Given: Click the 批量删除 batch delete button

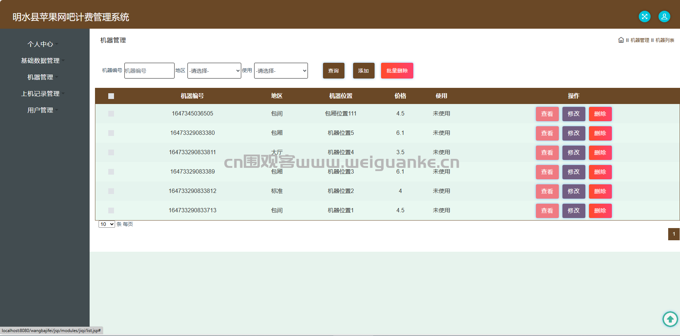Looking at the screenshot, I should (397, 71).
